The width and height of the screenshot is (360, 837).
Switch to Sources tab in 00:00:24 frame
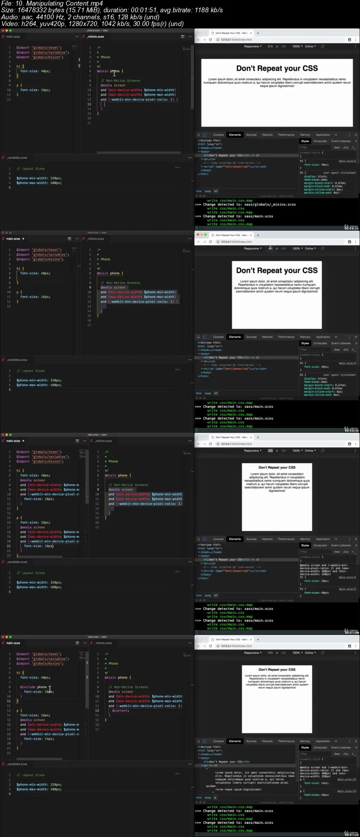(251, 135)
